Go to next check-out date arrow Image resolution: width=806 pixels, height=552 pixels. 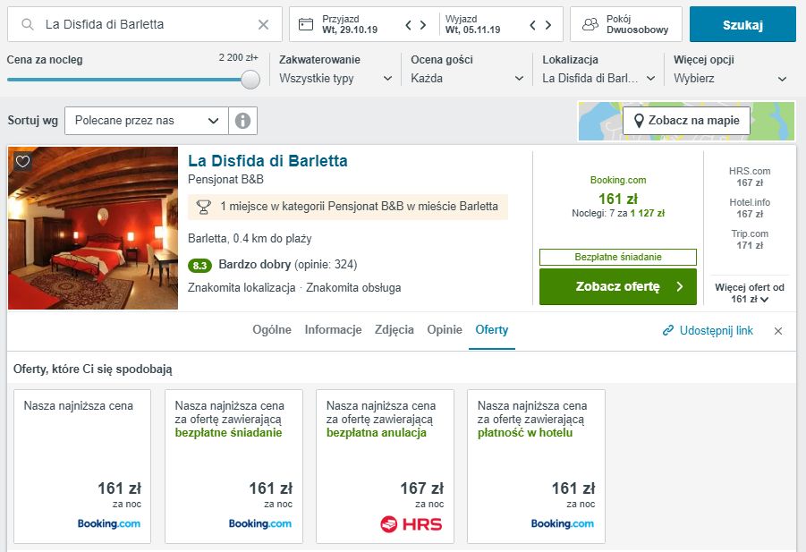[x=548, y=25]
